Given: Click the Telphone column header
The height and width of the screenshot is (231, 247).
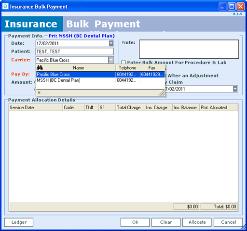Looking at the screenshot, I should [128, 68].
